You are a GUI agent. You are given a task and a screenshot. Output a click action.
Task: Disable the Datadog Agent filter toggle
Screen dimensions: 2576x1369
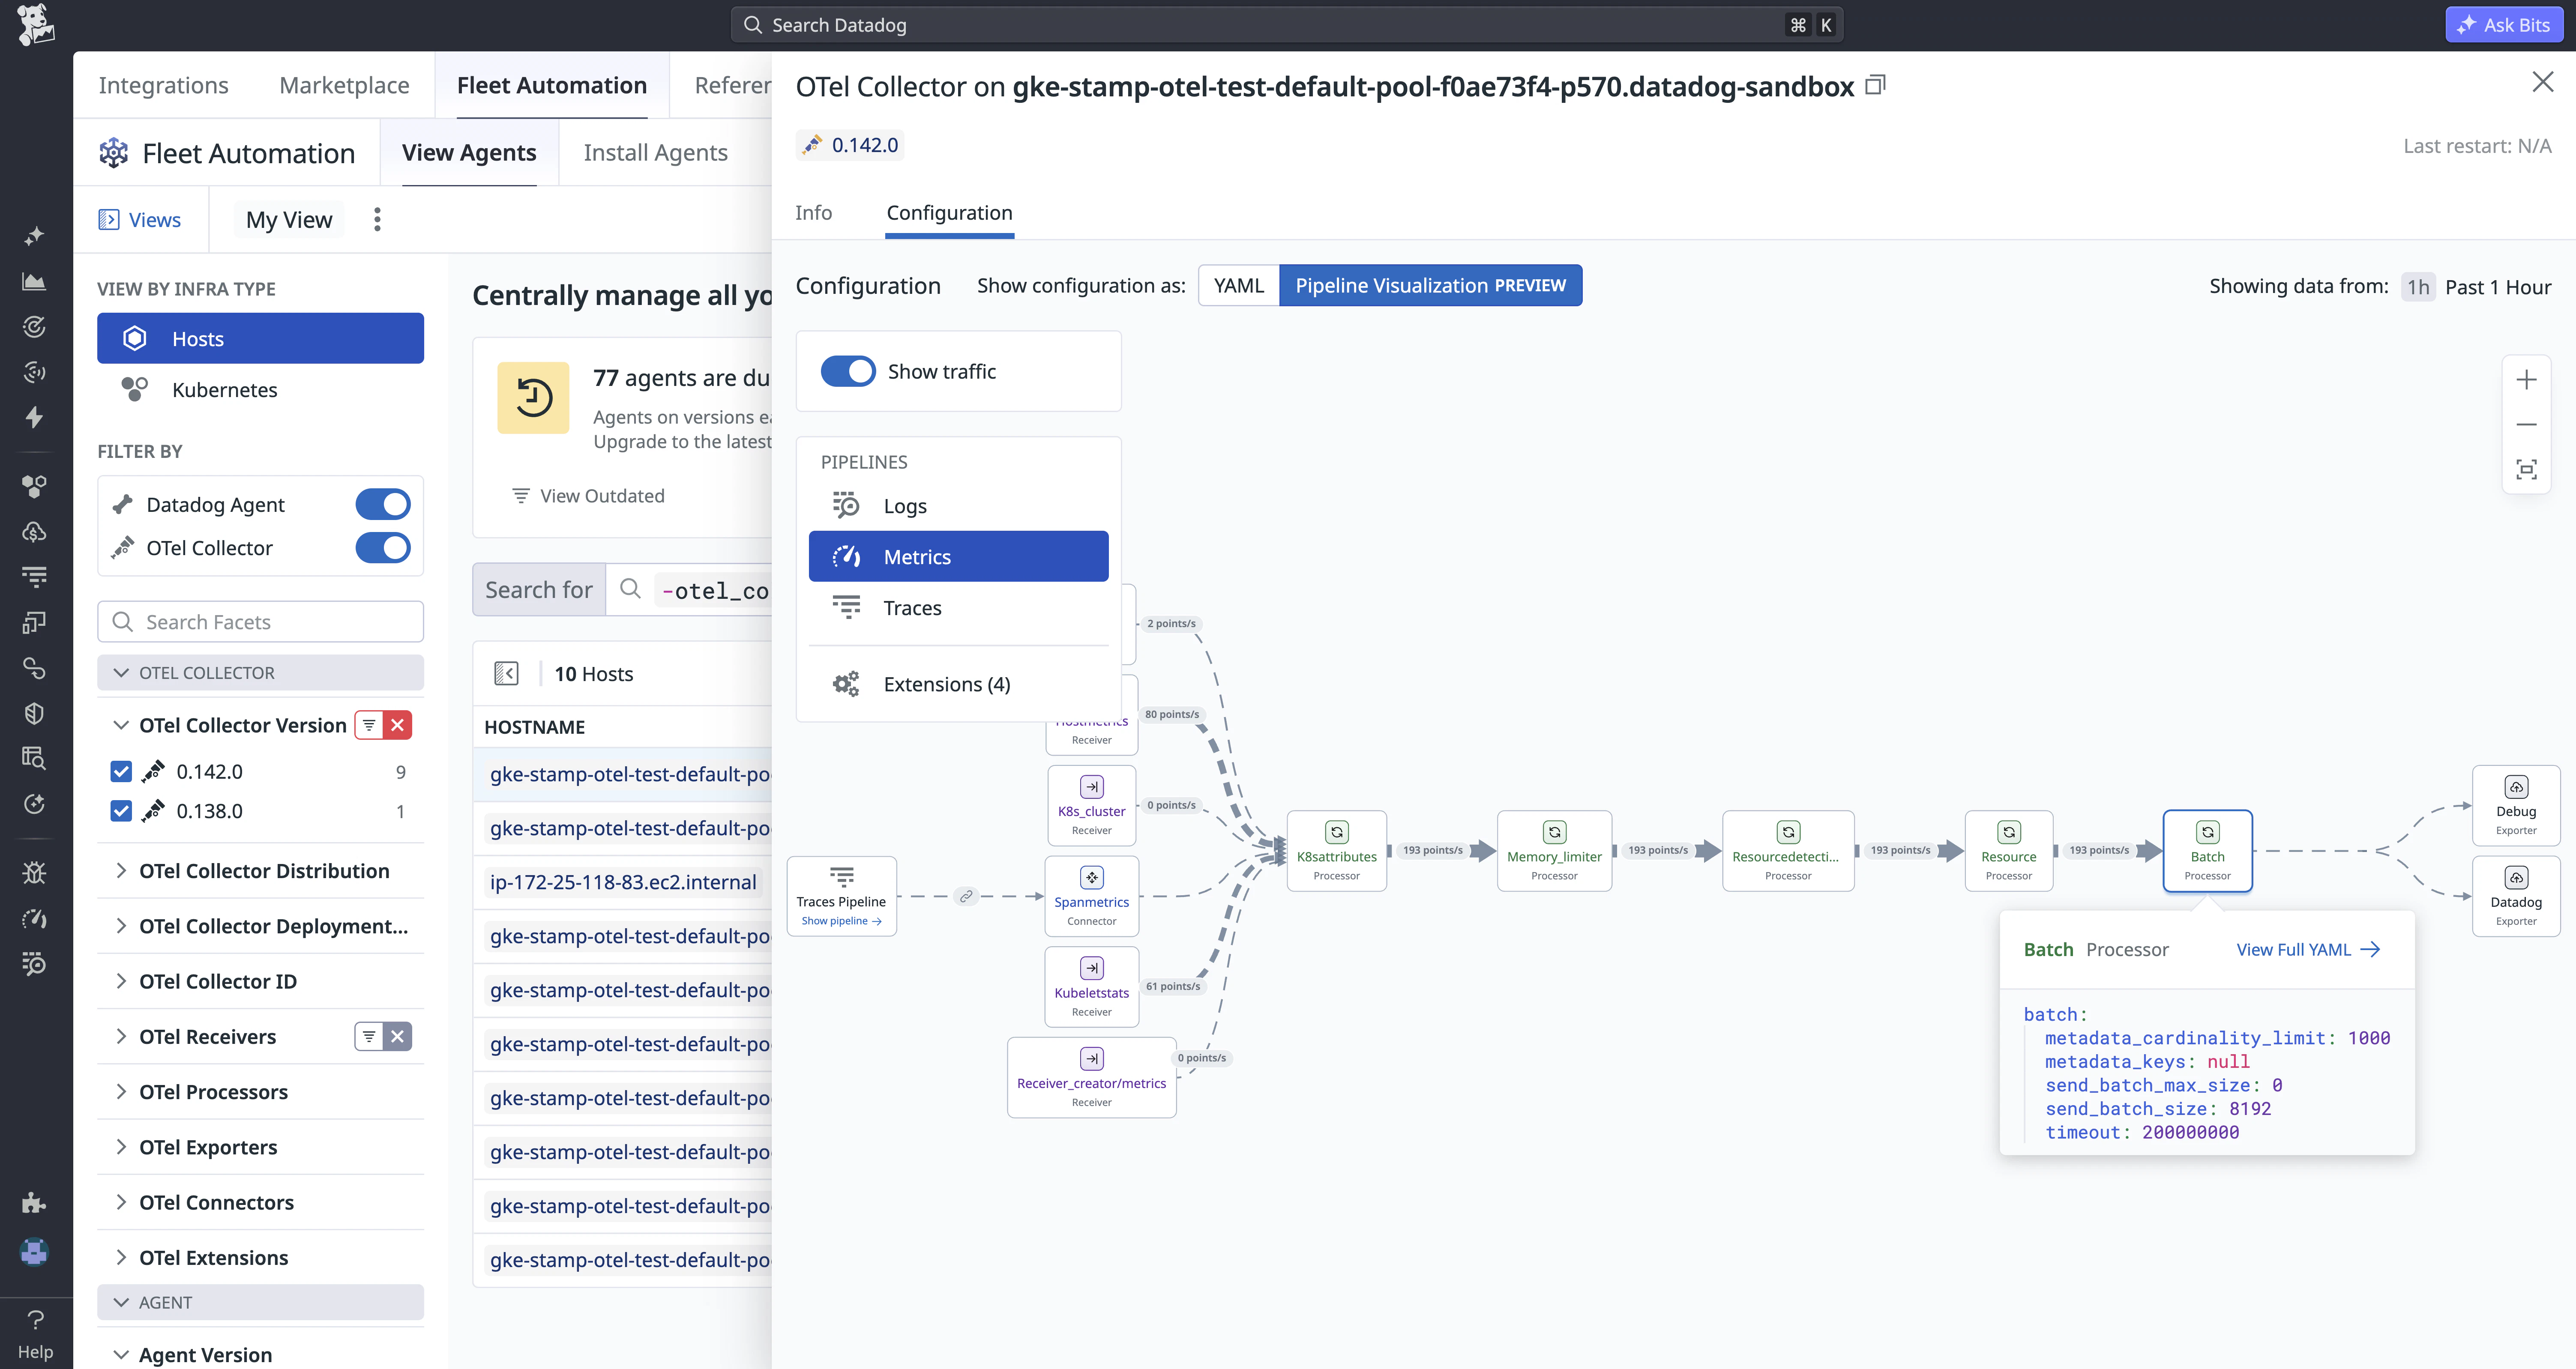[383, 505]
